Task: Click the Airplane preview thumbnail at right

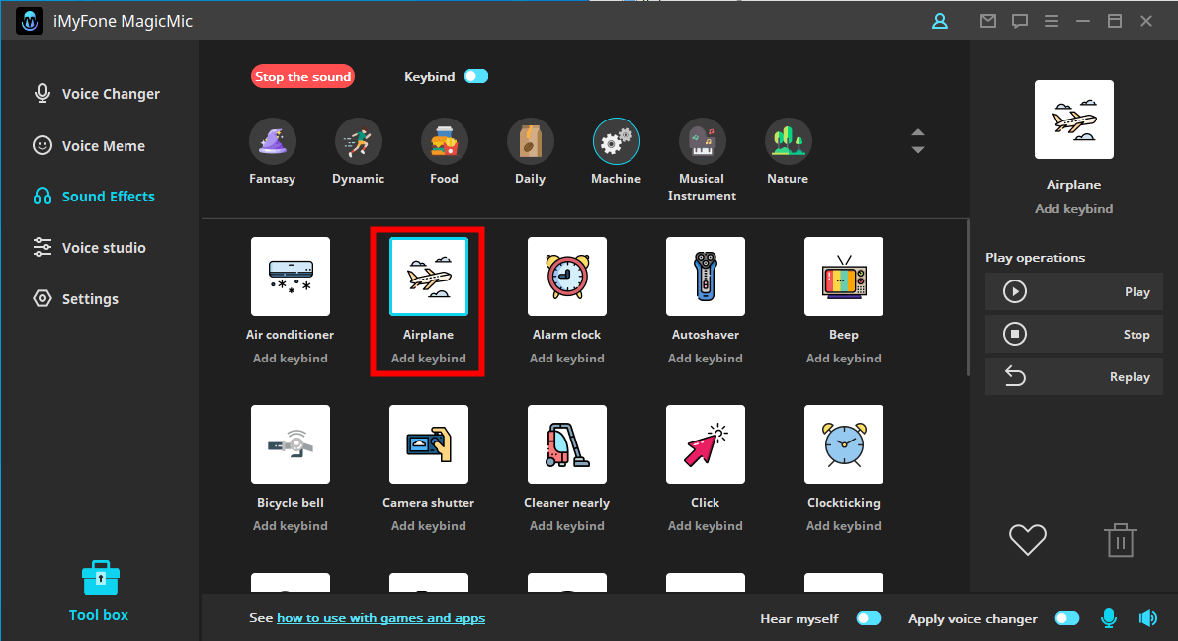Action: [1073, 120]
